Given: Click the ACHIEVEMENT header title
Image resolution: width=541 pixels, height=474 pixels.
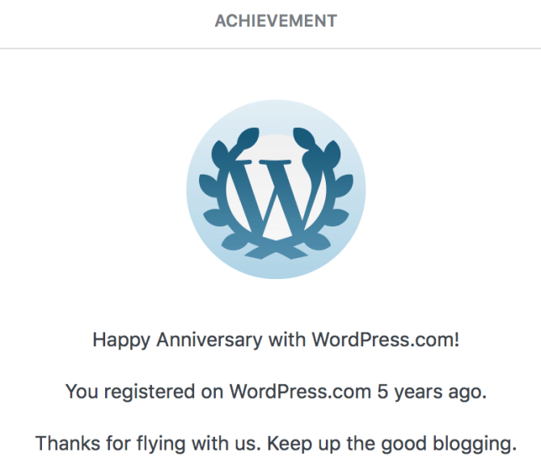Looking at the screenshot, I should (276, 21).
